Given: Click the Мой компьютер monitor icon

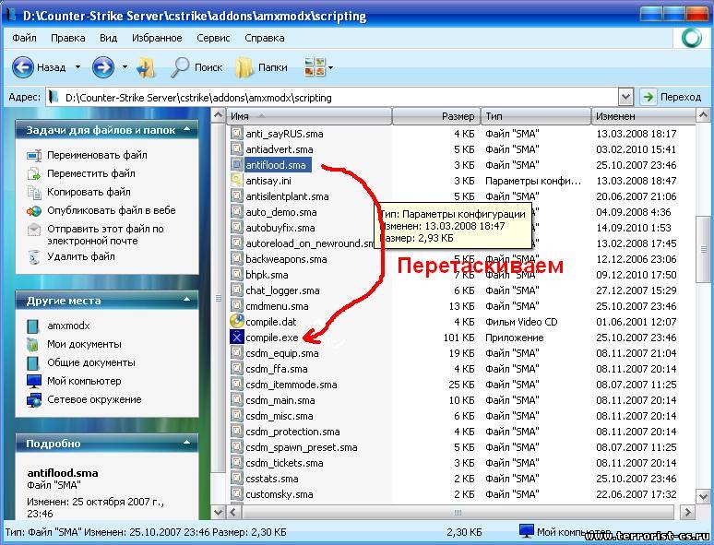Looking at the screenshot, I should point(34,381).
